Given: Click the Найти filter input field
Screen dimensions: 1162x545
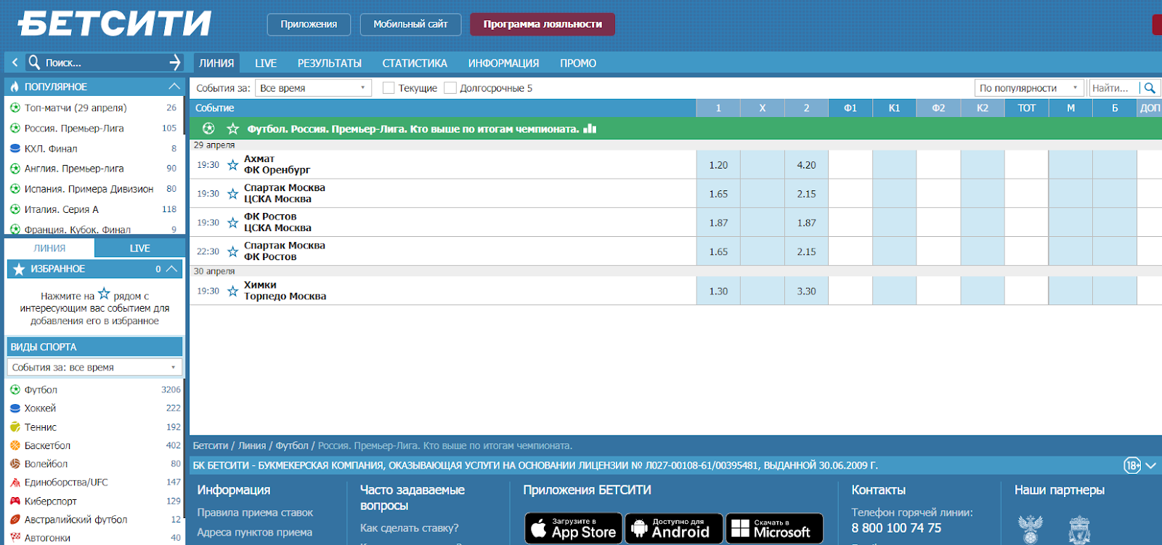Looking at the screenshot, I should [1113, 88].
